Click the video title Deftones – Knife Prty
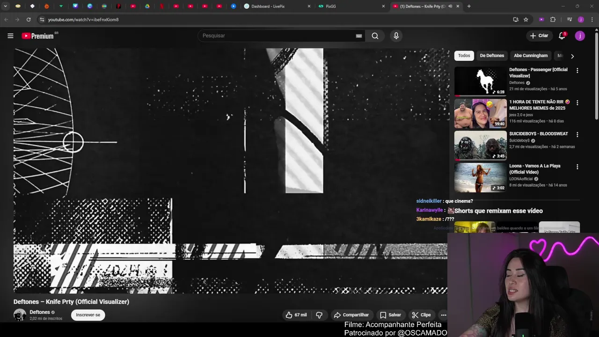Image resolution: width=599 pixels, height=337 pixels. (x=71, y=302)
